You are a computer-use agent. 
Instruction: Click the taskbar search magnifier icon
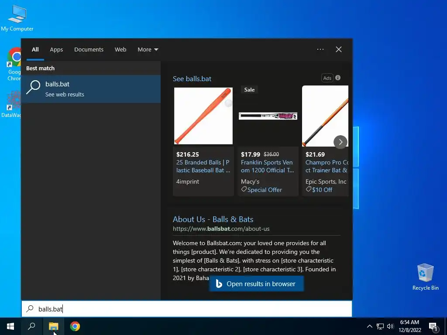coord(31,326)
